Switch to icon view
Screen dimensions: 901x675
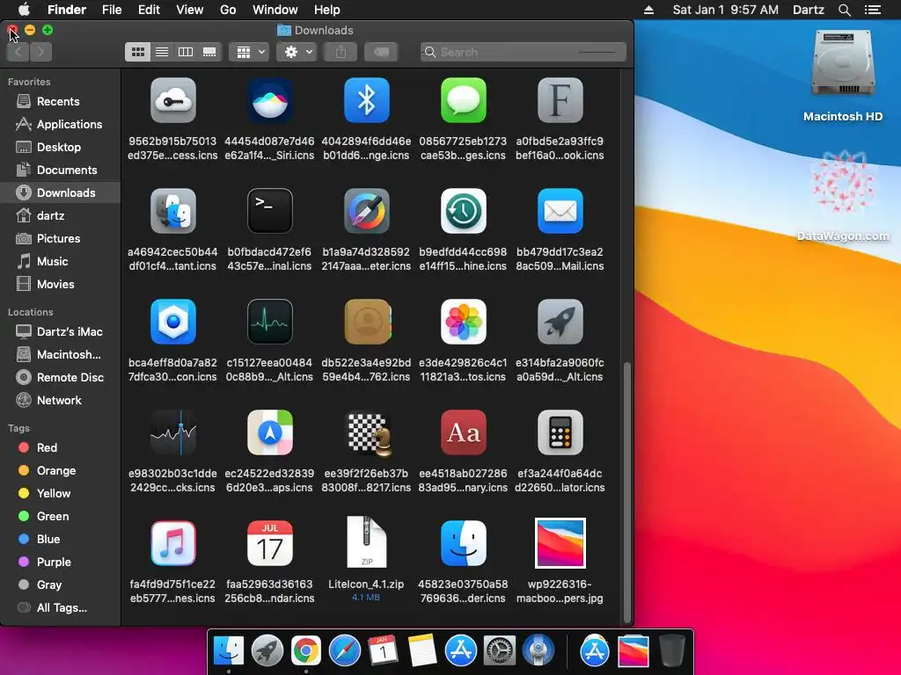point(138,52)
